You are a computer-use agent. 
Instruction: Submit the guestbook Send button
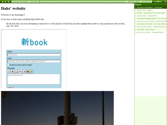pos(10,87)
